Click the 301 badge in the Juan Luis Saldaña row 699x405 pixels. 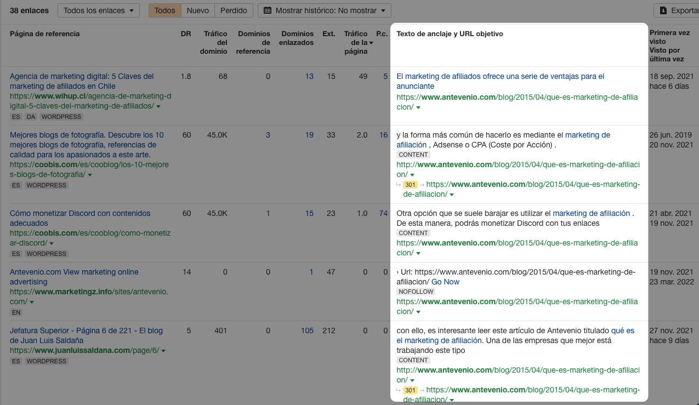click(x=410, y=390)
